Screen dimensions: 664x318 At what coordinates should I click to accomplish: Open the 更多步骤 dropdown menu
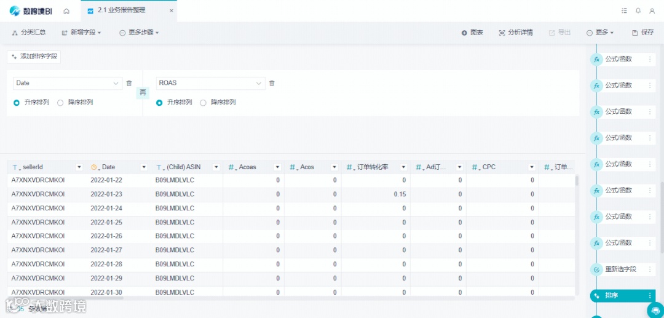(139, 32)
